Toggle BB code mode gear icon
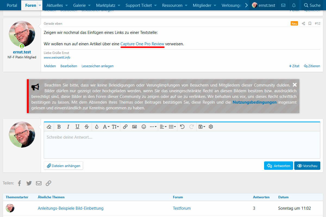Screen dimensions: 326x217 click(x=211, y=127)
